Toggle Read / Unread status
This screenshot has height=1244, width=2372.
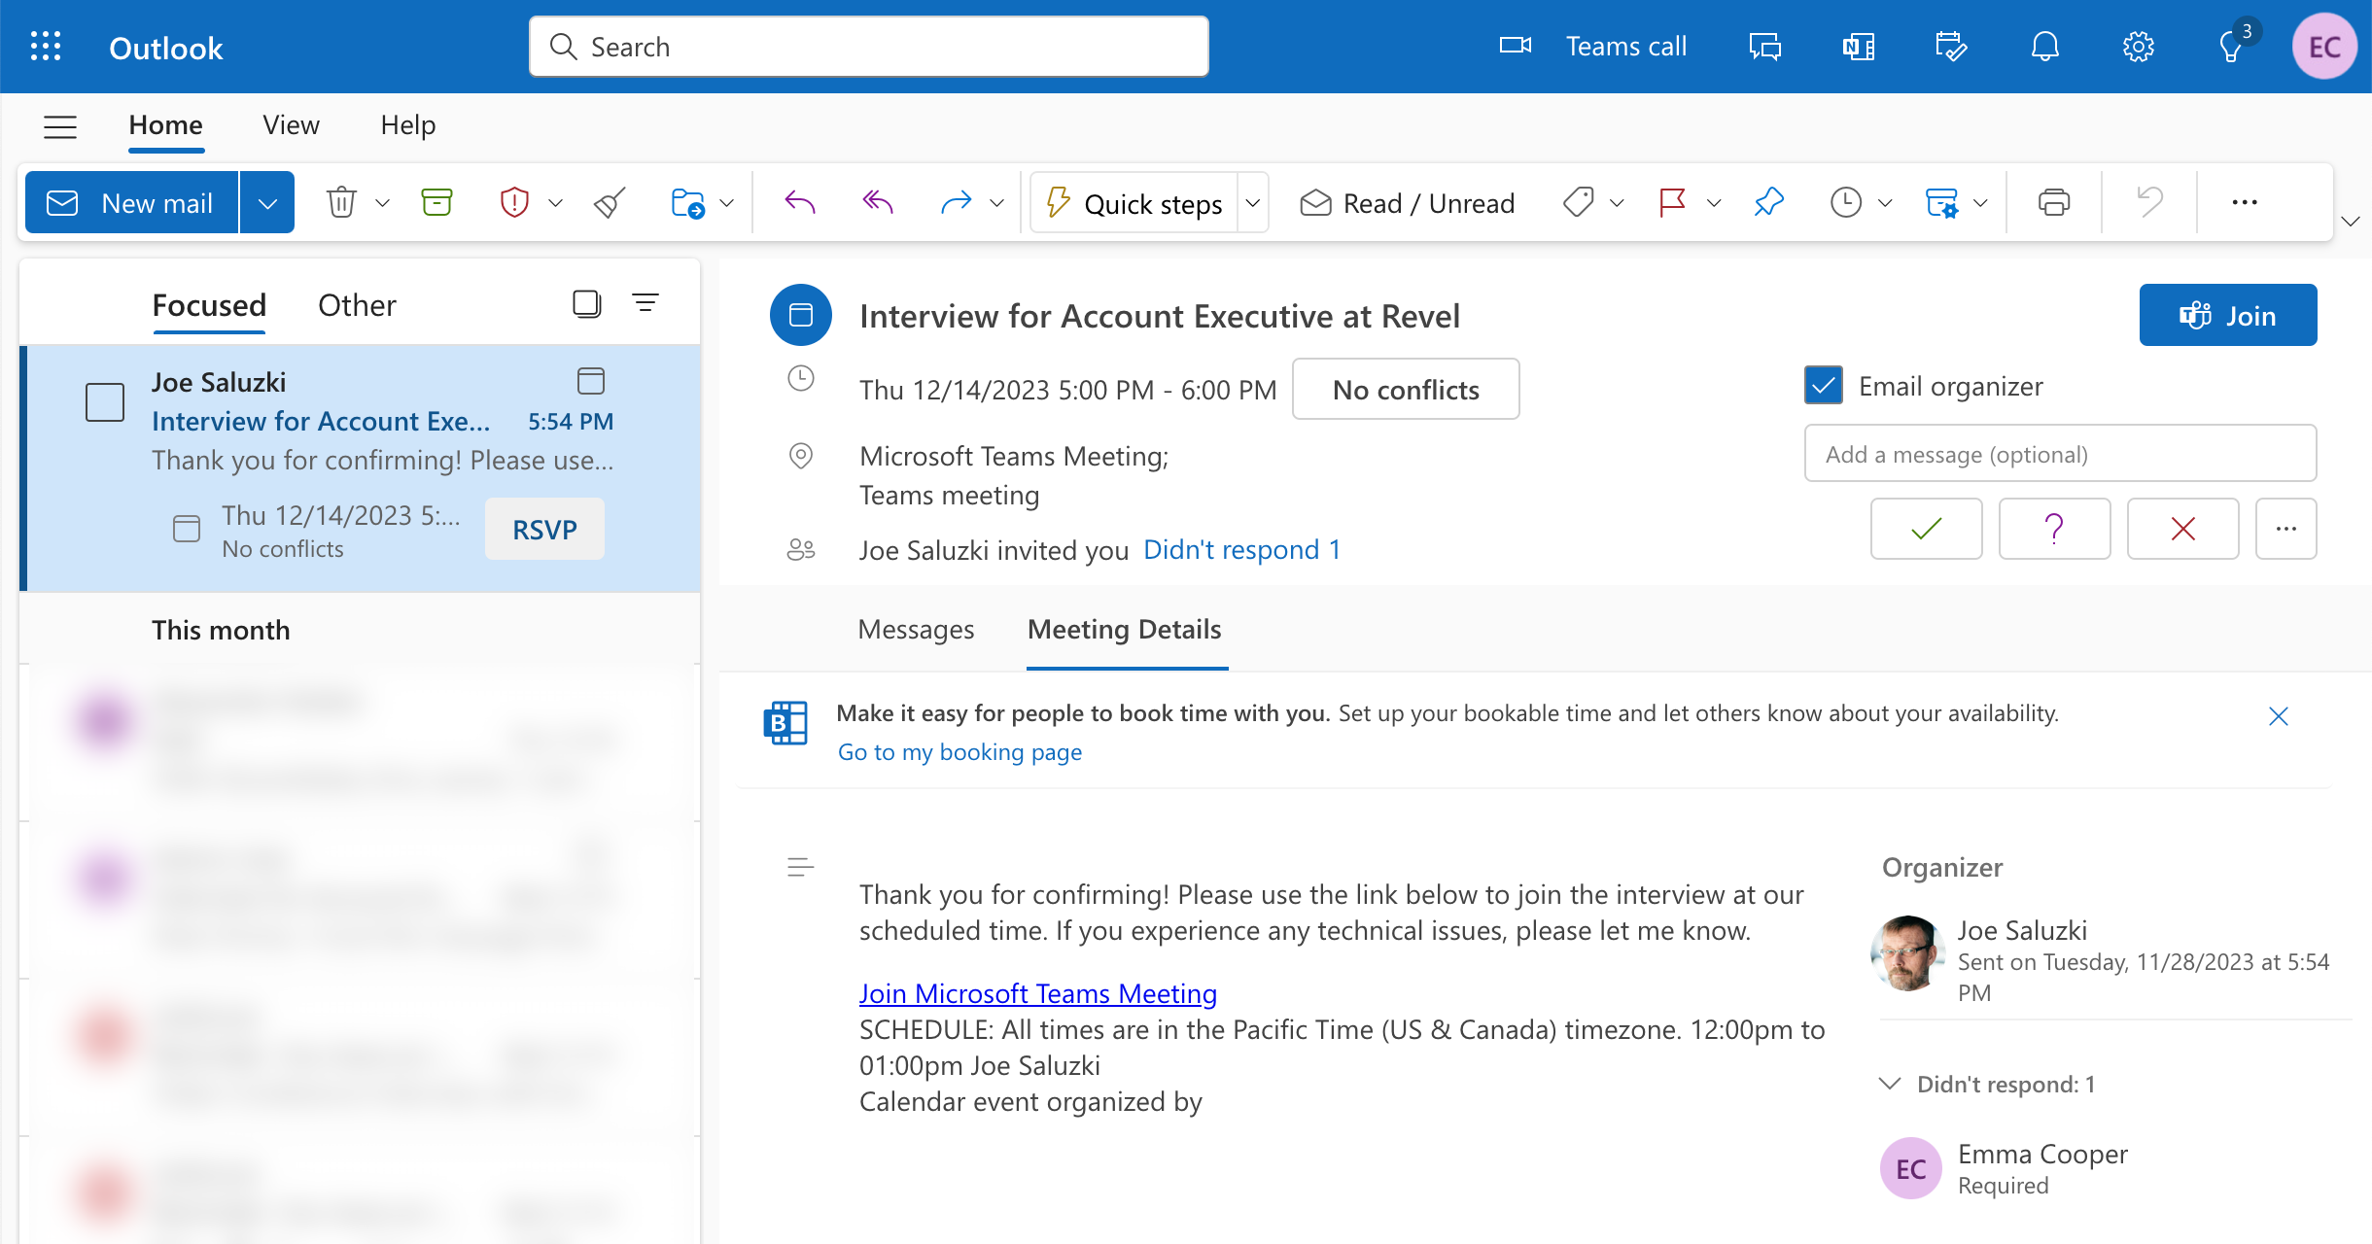click(1406, 203)
